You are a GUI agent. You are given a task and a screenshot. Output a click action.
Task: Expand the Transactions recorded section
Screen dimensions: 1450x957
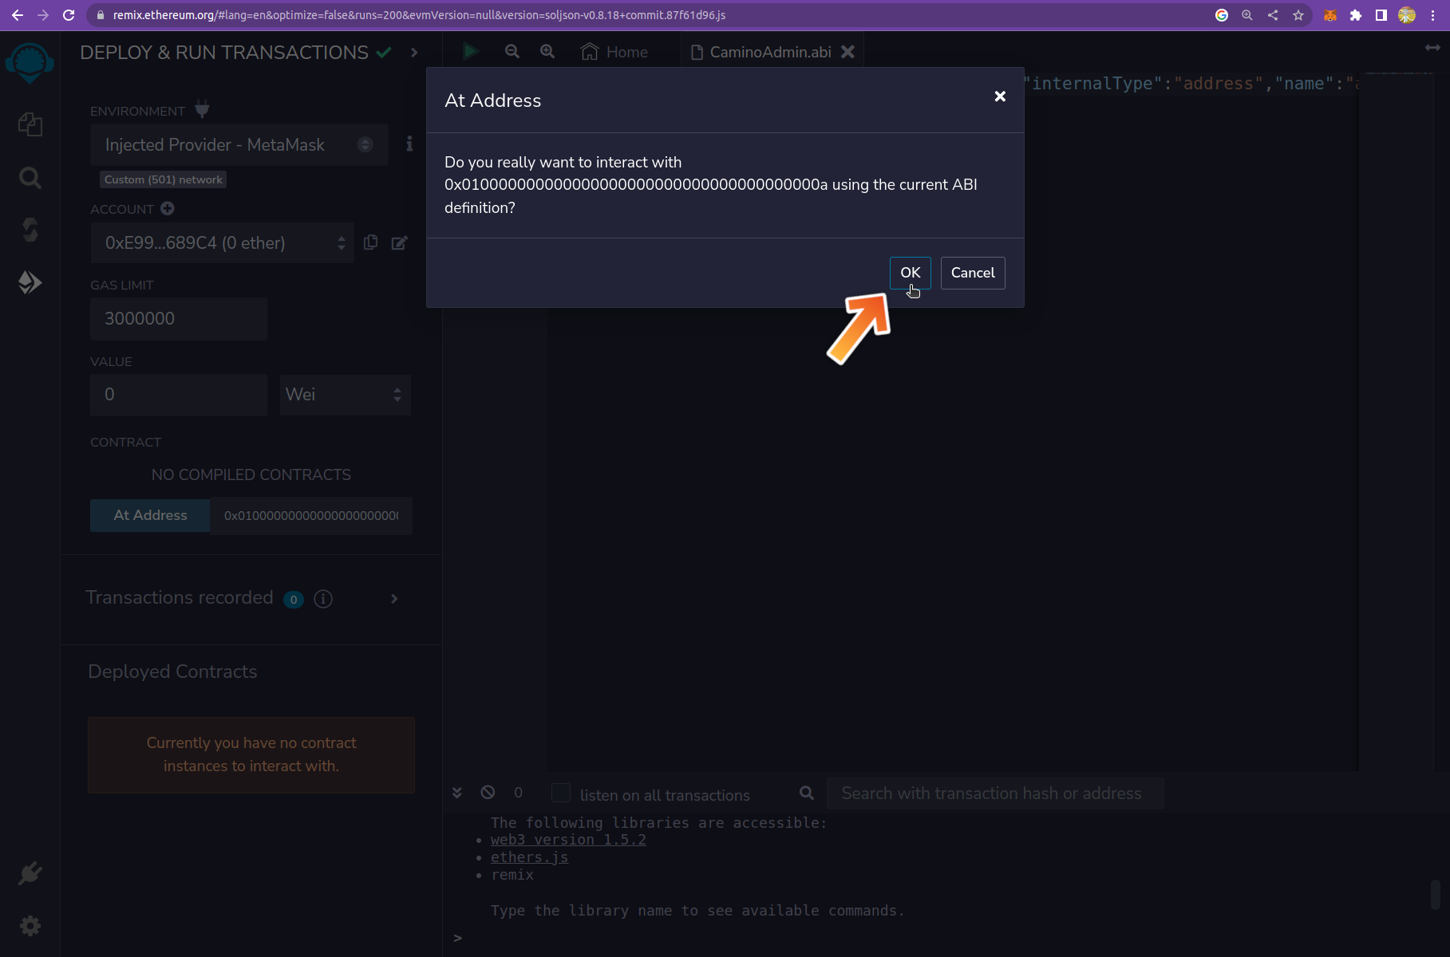394,599
